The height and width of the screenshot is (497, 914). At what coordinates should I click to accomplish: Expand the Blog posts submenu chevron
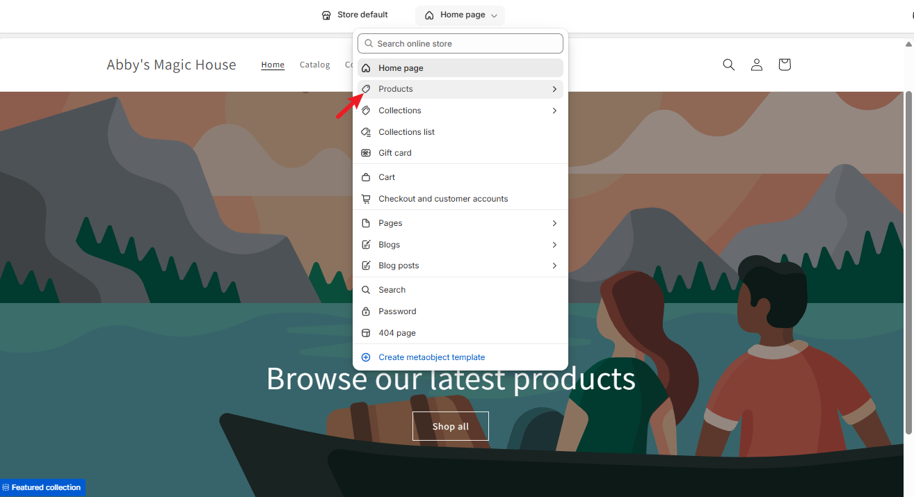pyautogui.click(x=554, y=266)
